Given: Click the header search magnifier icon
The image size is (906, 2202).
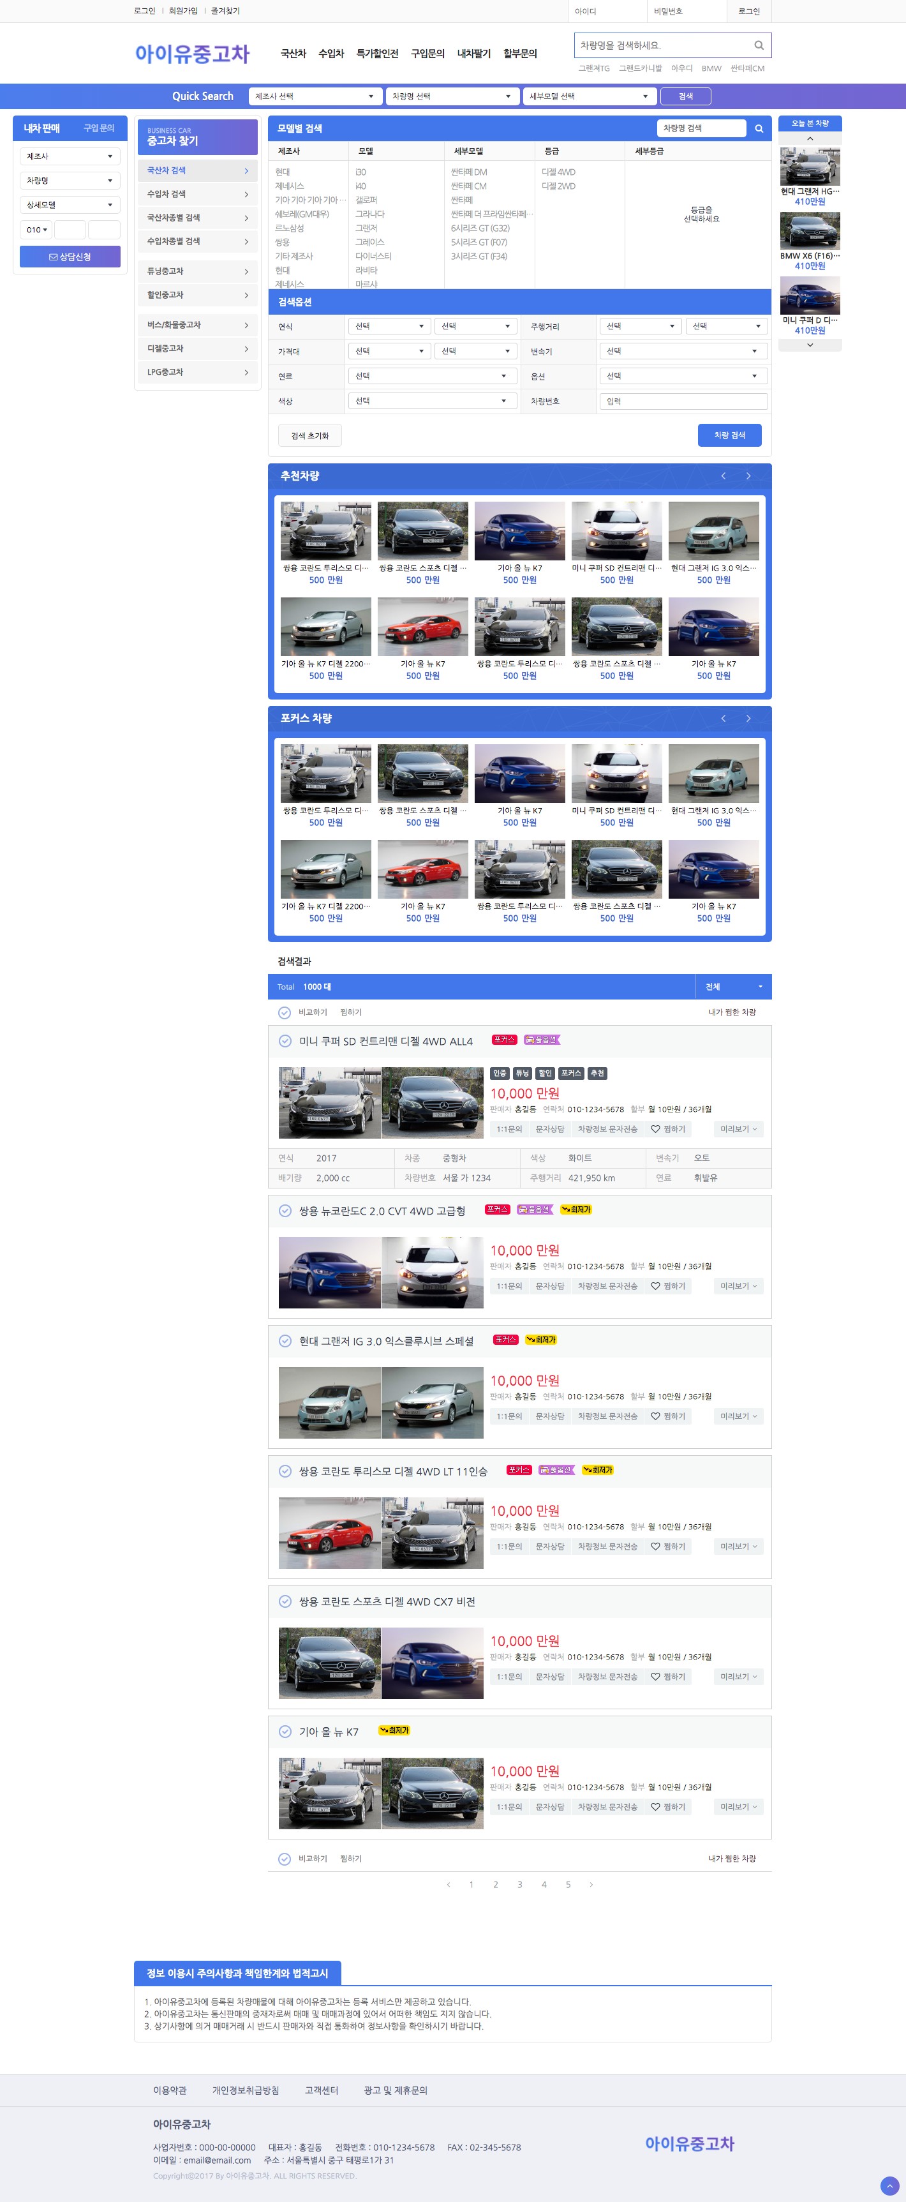Looking at the screenshot, I should coord(758,45).
